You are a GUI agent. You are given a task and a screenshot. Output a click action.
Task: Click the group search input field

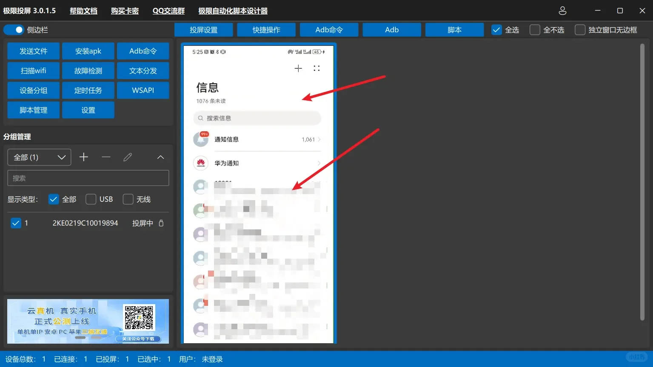88,178
